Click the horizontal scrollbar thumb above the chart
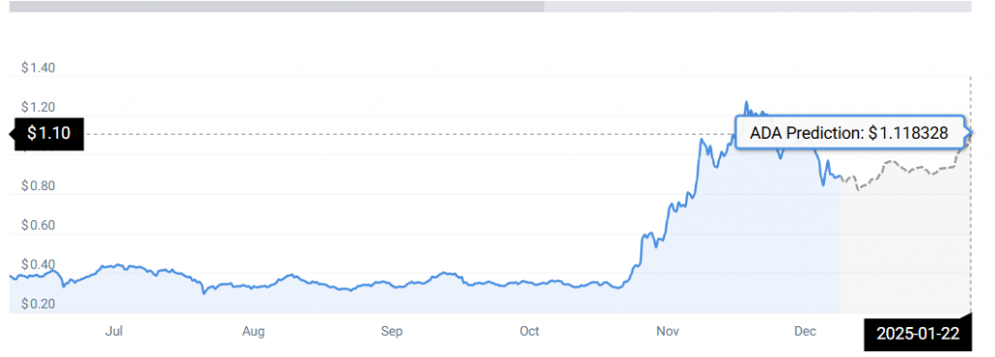 coord(277,7)
